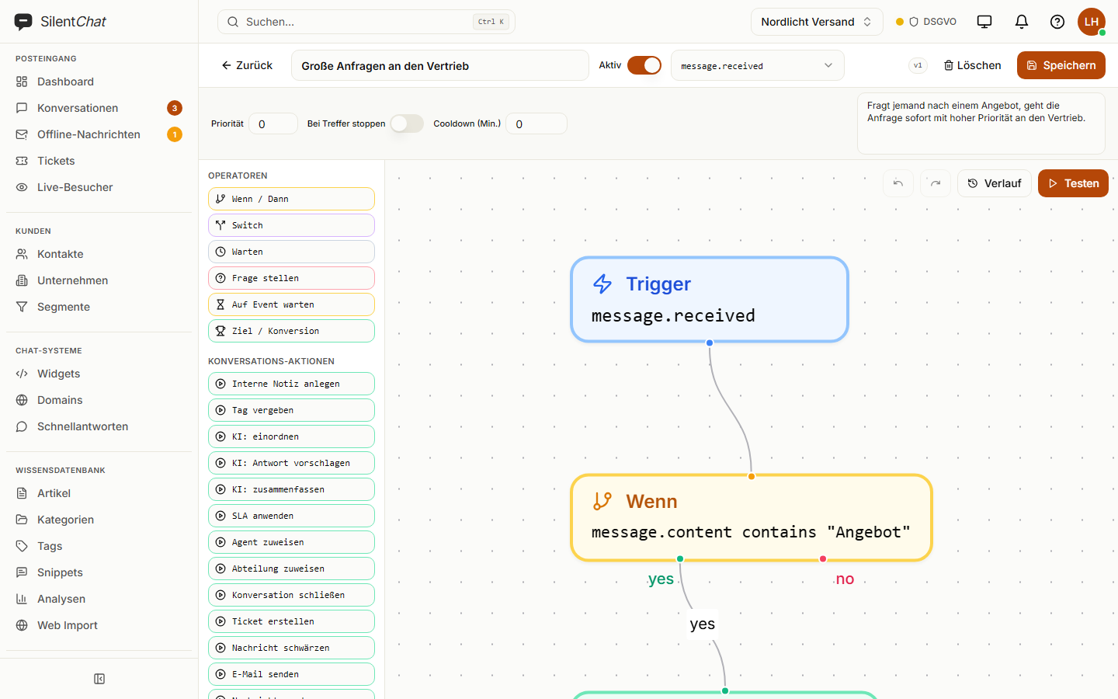Open the Nordlicht Versand workspace switcher
Viewport: 1118px width, 699px height.
point(817,22)
